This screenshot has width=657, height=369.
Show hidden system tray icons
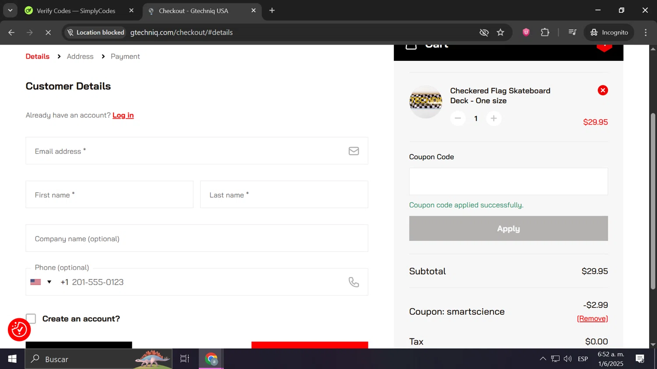(543, 359)
